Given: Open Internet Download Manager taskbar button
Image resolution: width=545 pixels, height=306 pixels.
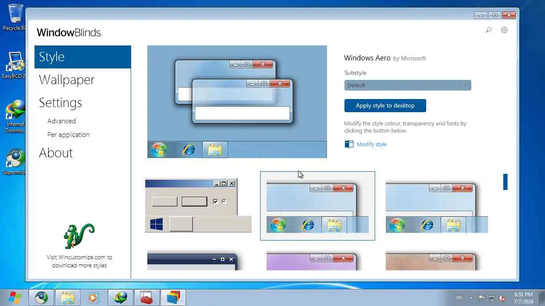Looking at the screenshot, I should (x=120, y=298).
